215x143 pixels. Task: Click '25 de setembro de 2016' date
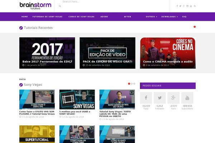(97, 65)
